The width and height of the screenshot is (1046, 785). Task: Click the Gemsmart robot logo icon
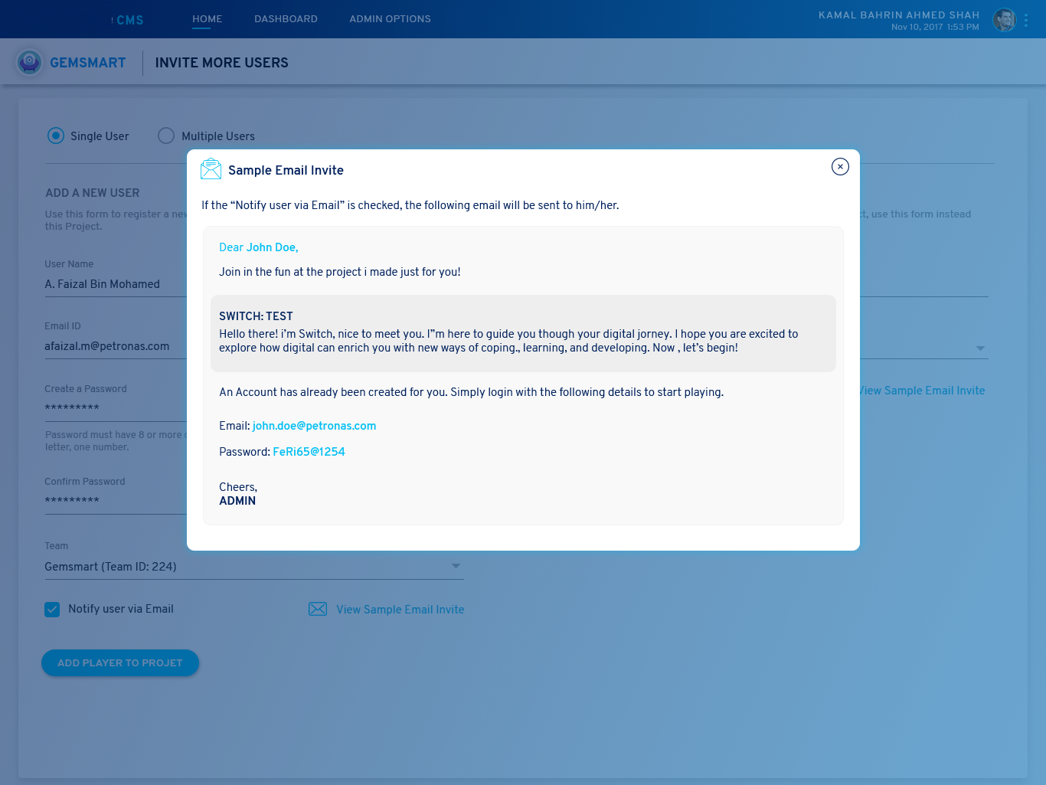coord(30,62)
